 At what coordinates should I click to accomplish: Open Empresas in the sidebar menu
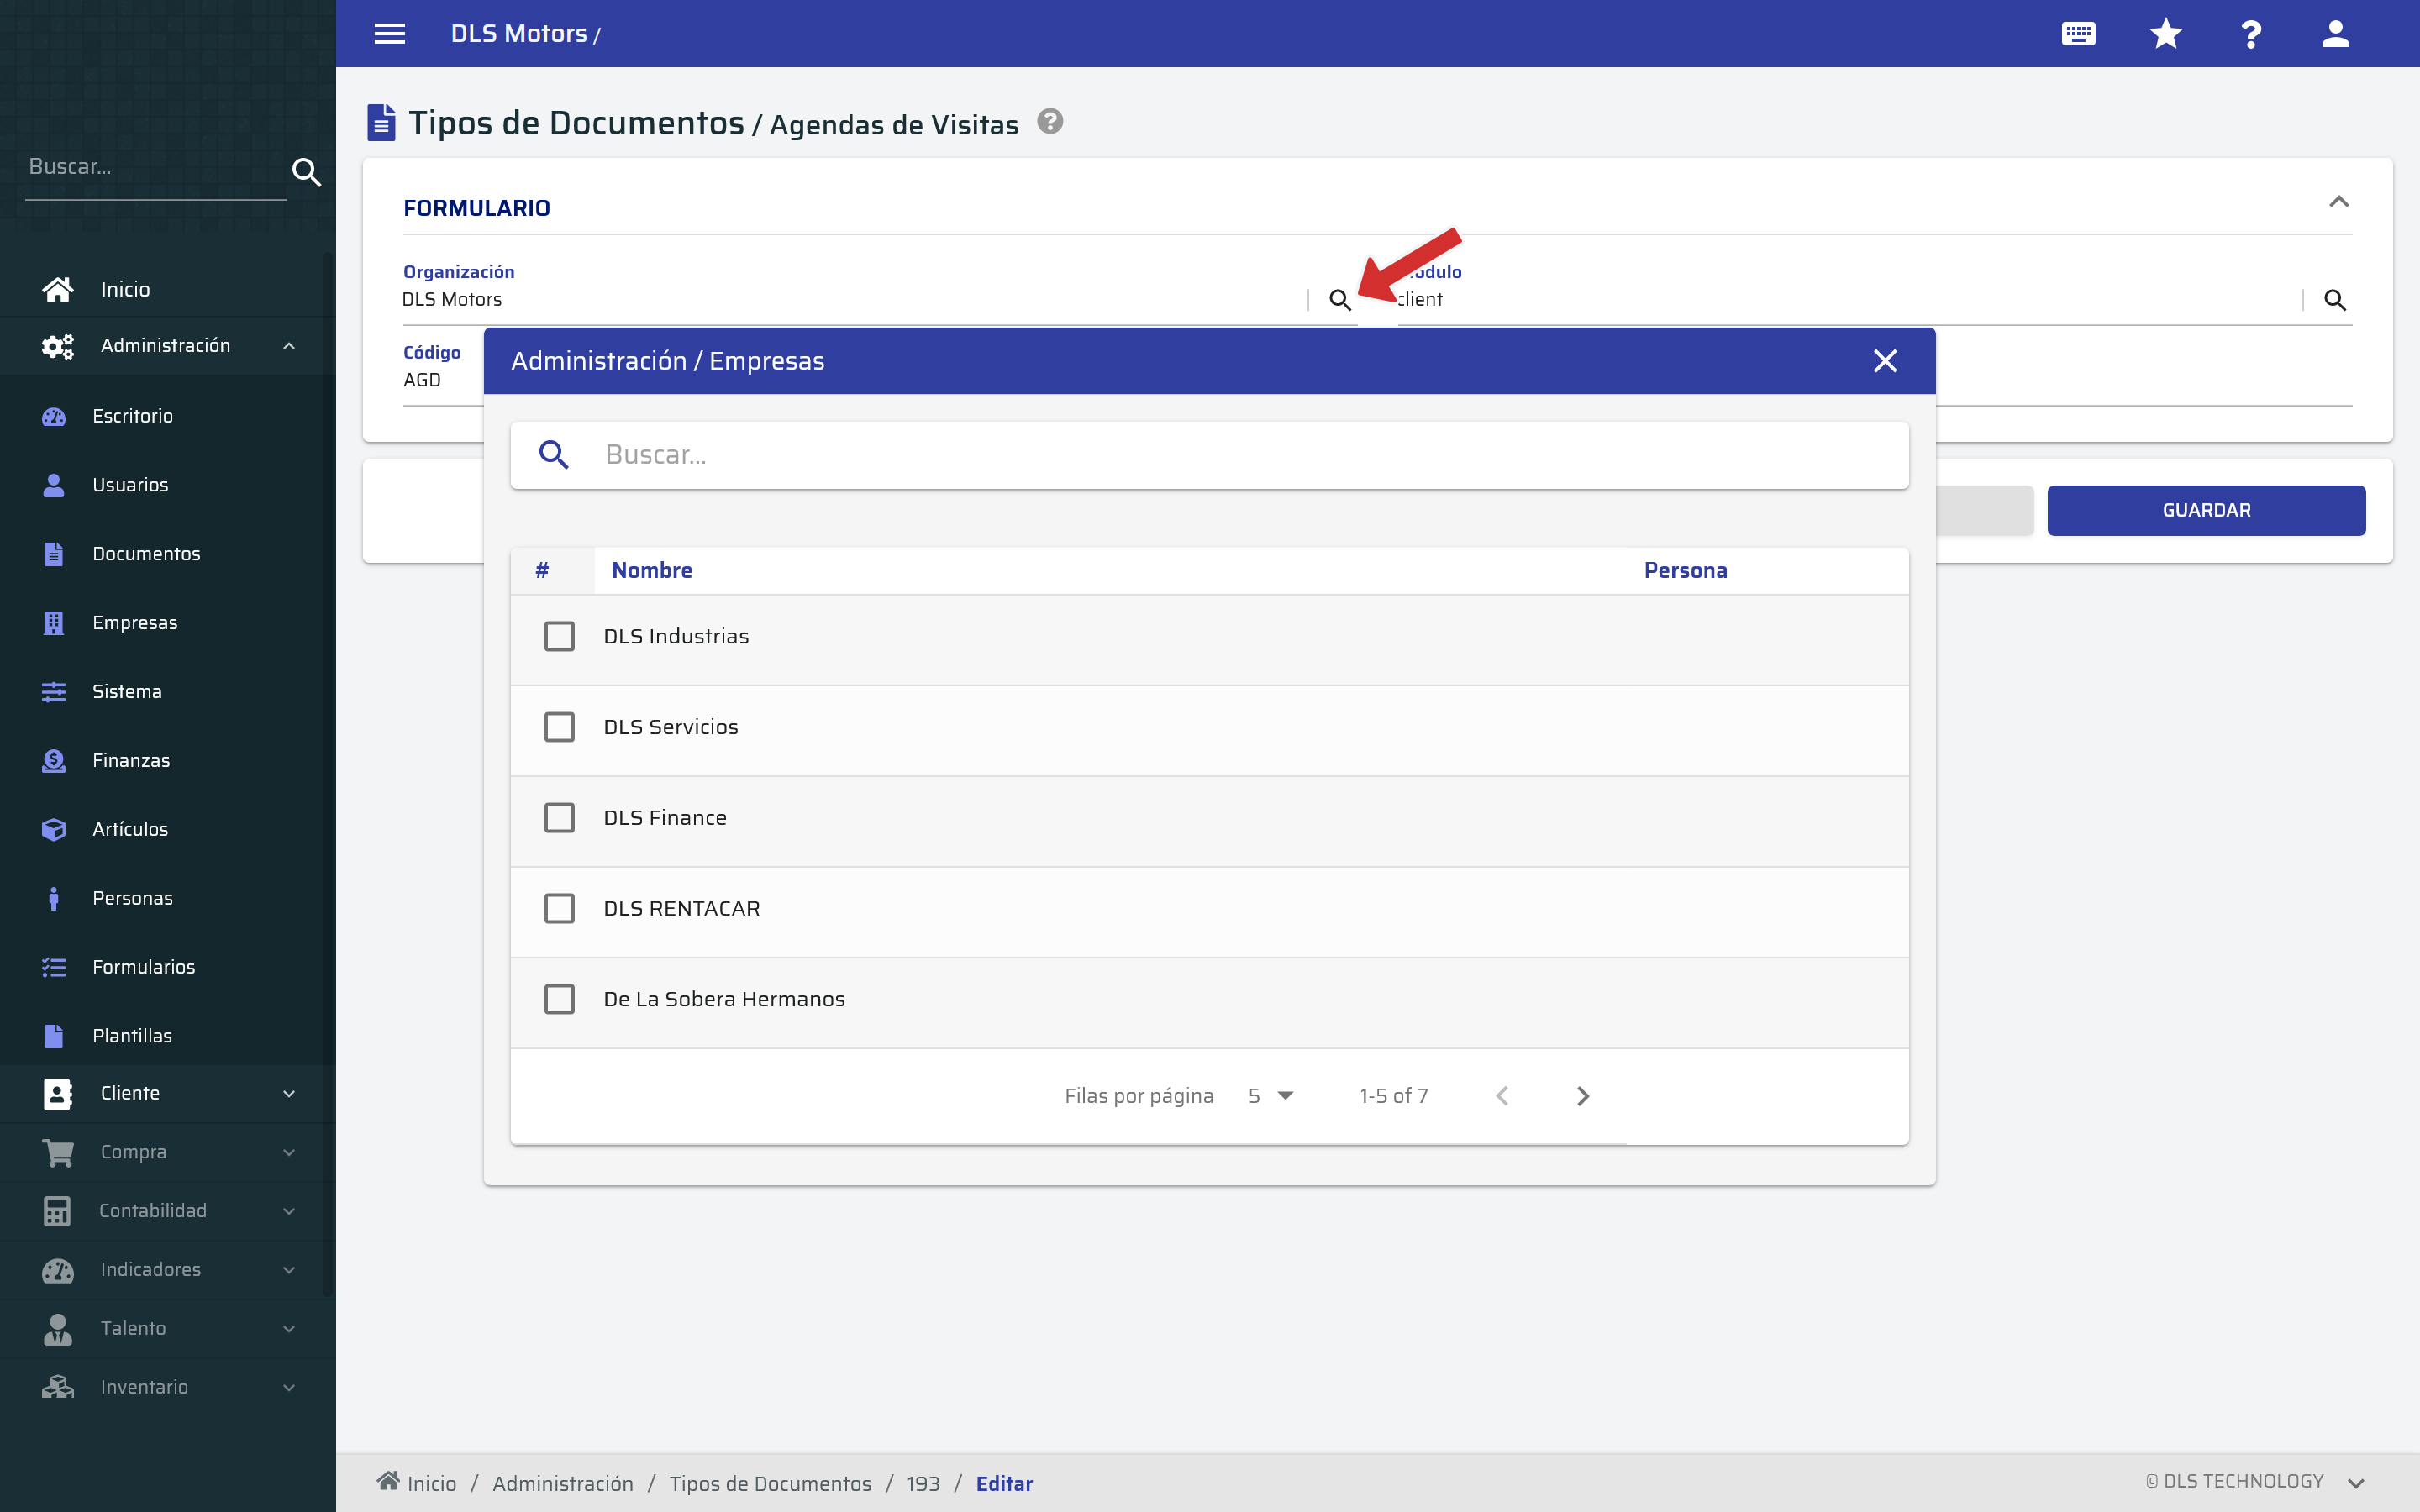click(135, 623)
